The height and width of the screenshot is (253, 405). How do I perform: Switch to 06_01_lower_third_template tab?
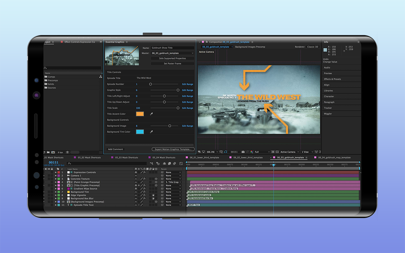click(204, 157)
